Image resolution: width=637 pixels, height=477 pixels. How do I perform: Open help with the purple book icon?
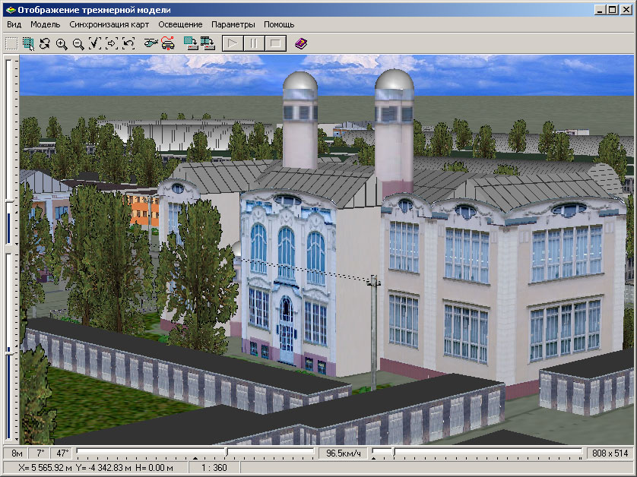(x=300, y=43)
